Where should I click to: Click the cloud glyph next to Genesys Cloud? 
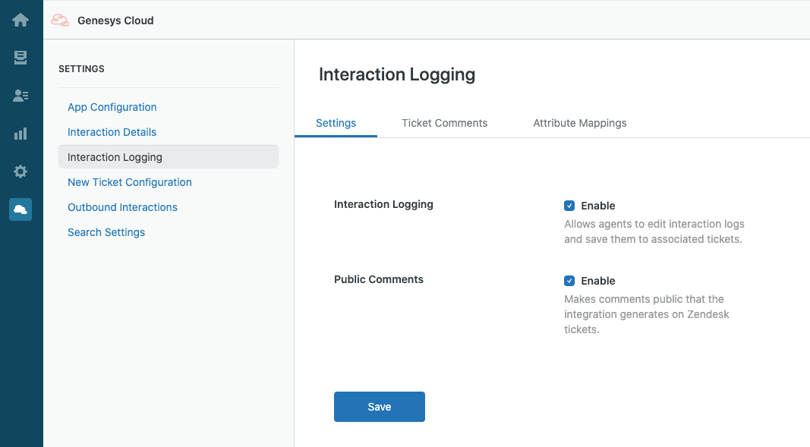coord(60,20)
